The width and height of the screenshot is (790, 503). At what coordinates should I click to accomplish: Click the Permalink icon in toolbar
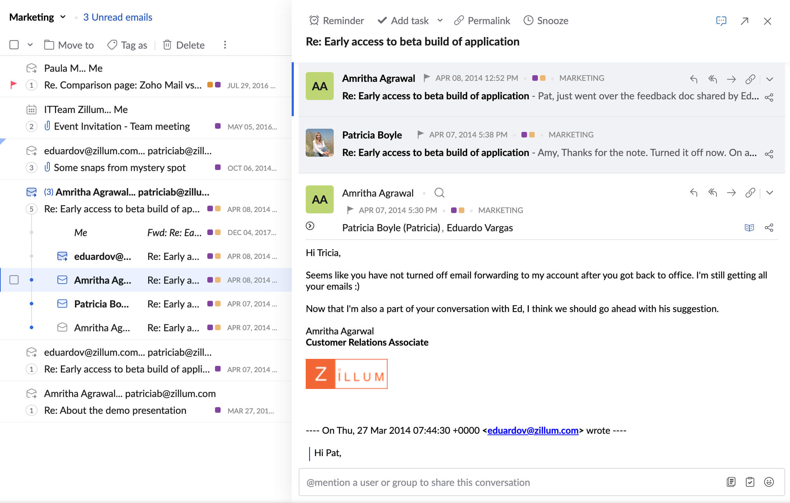[x=459, y=20]
